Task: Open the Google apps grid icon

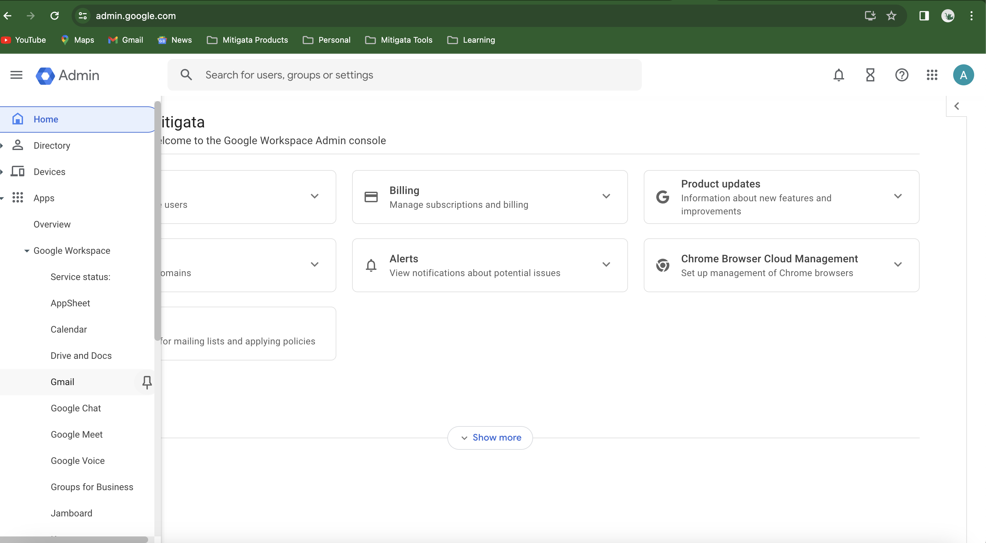Action: tap(932, 75)
